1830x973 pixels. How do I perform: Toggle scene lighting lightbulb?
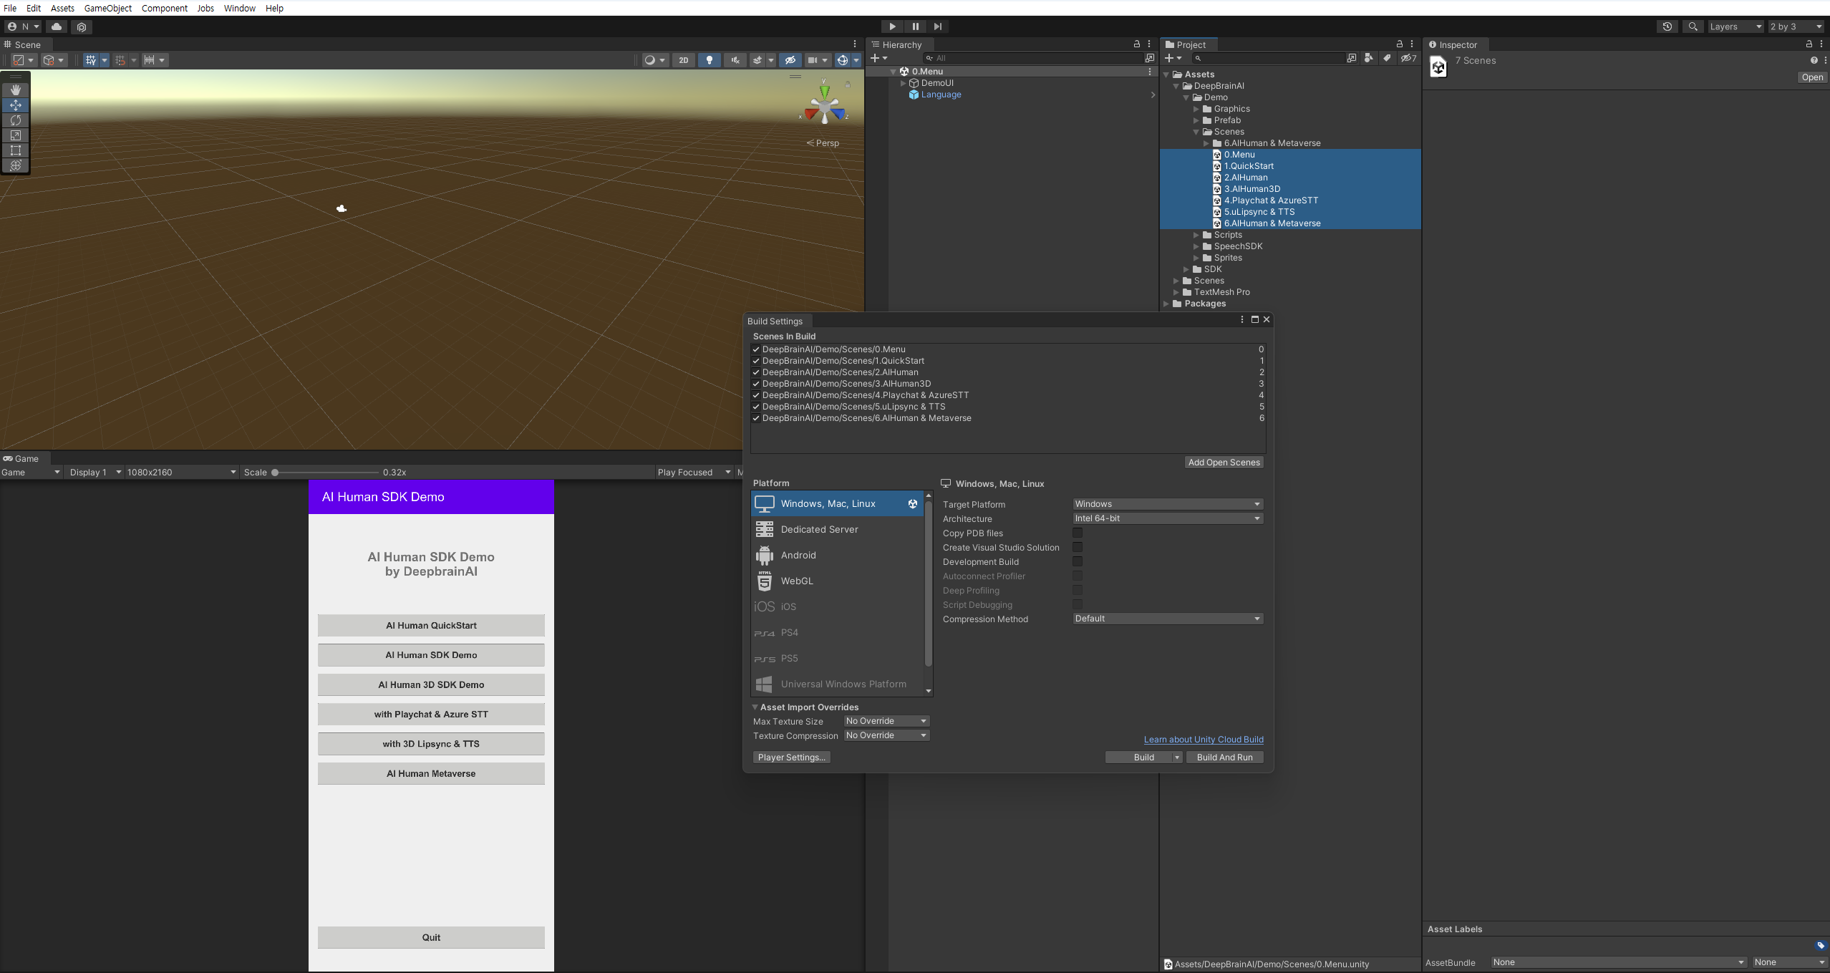point(710,60)
